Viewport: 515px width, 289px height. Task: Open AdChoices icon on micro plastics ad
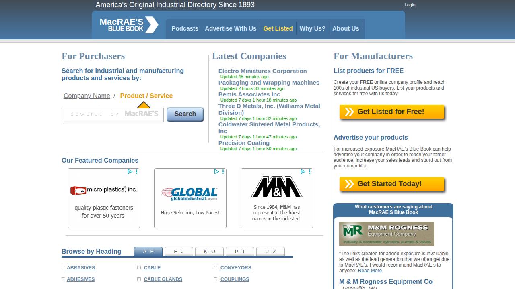(130, 171)
